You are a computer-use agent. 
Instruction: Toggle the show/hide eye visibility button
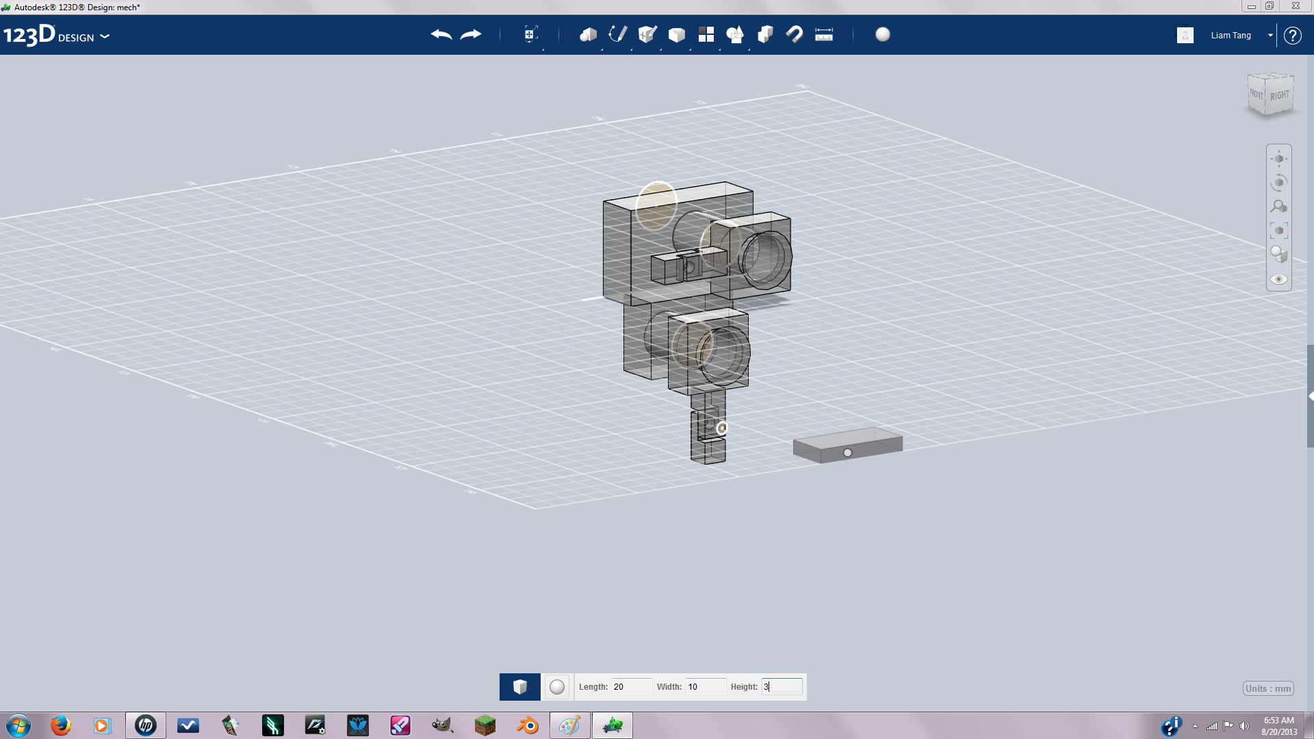pos(1279,279)
